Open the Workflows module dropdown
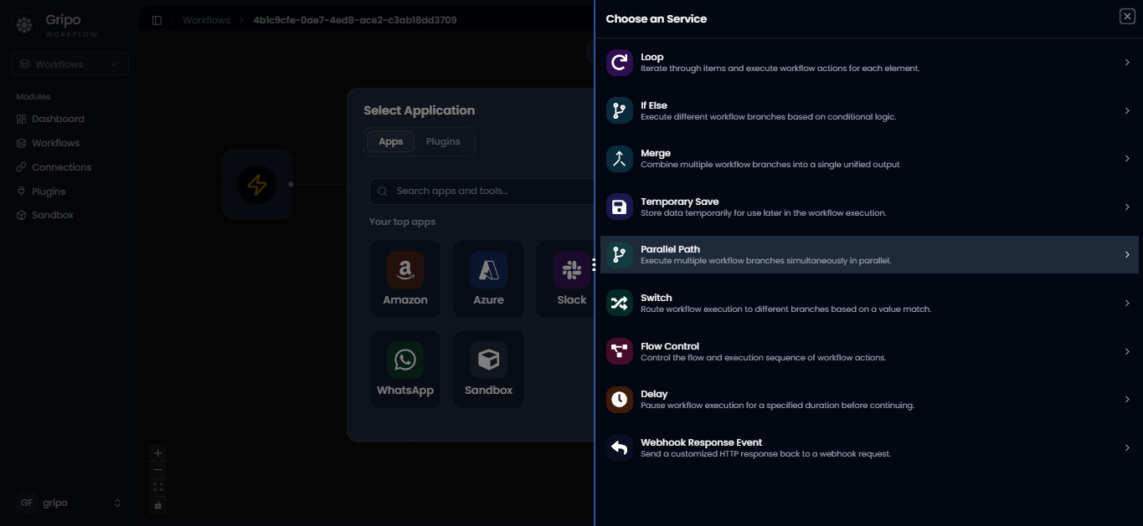Image resolution: width=1143 pixels, height=526 pixels. pos(70,64)
